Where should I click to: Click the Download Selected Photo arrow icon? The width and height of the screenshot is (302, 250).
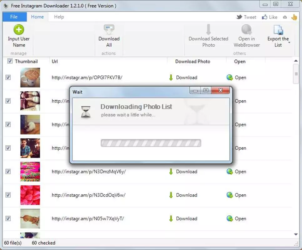(209, 29)
